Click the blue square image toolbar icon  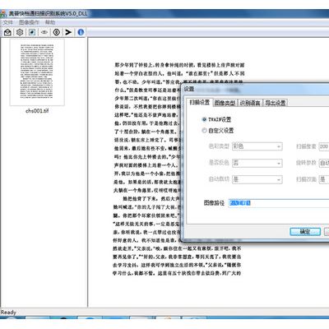(x=32, y=32)
